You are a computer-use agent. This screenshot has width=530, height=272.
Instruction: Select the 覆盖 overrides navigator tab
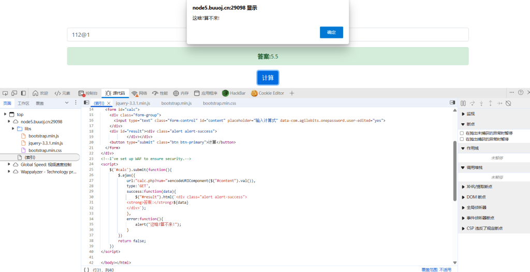[40, 103]
